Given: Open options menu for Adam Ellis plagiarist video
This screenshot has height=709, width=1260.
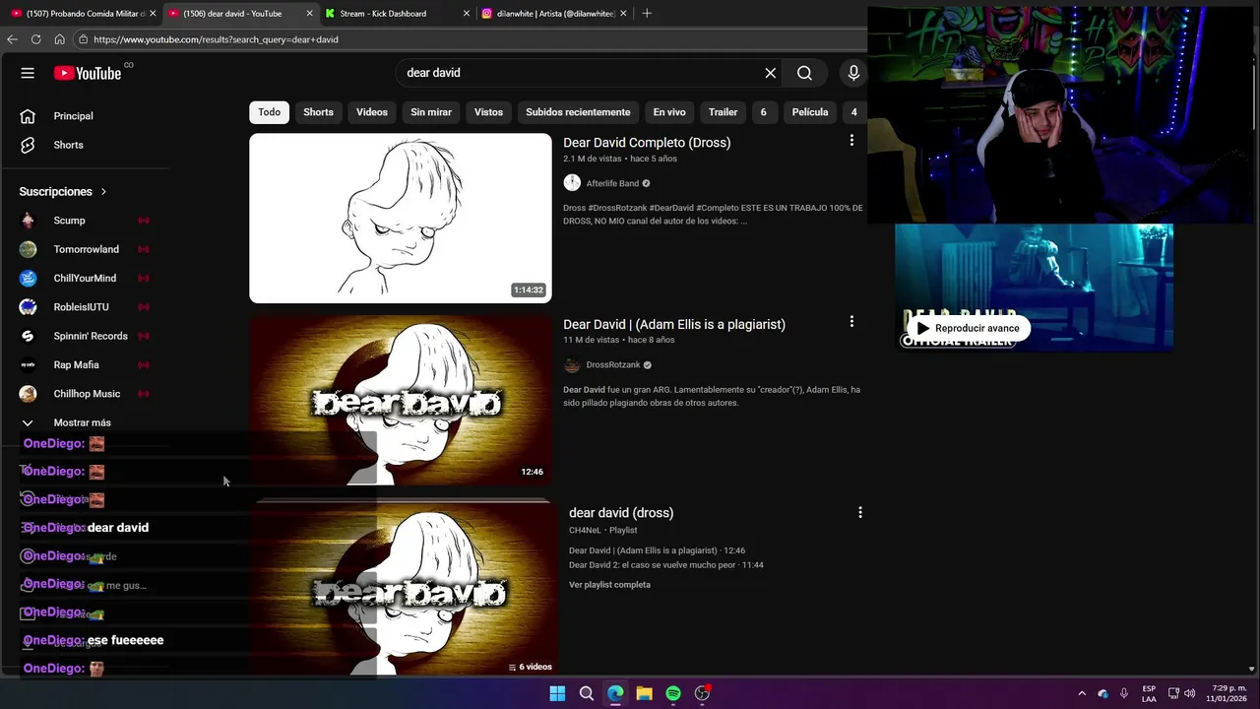Looking at the screenshot, I should point(851,322).
